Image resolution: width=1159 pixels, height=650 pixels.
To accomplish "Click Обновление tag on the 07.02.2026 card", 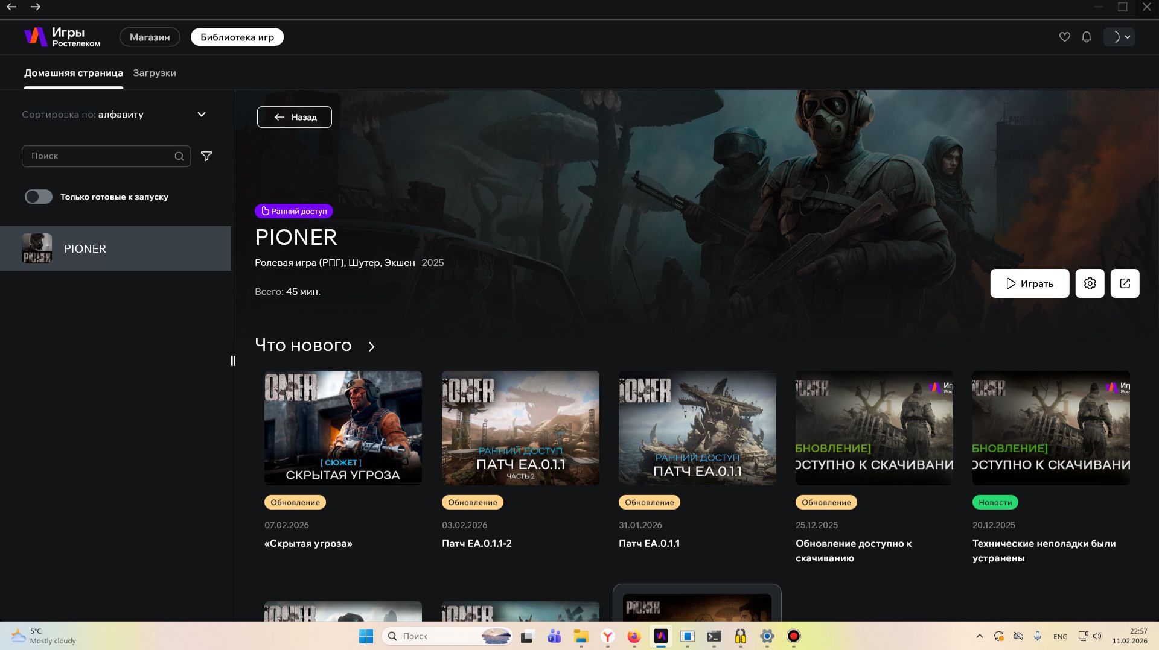I will point(295,502).
